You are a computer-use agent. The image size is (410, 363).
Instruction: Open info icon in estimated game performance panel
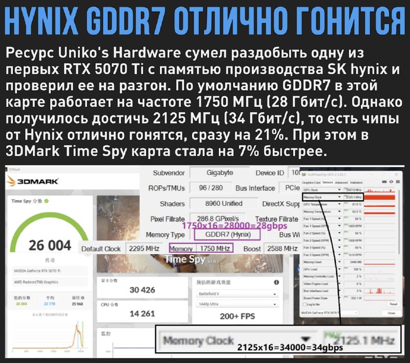point(276,282)
